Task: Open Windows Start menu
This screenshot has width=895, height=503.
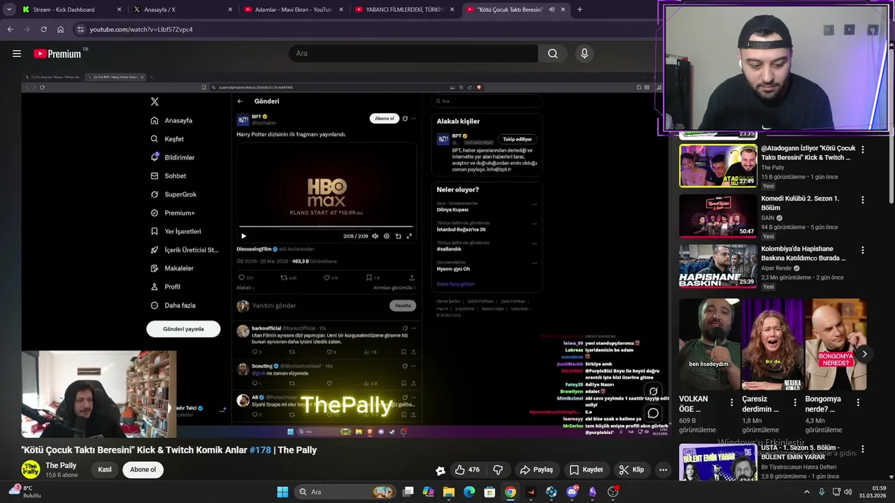Action: (282, 492)
